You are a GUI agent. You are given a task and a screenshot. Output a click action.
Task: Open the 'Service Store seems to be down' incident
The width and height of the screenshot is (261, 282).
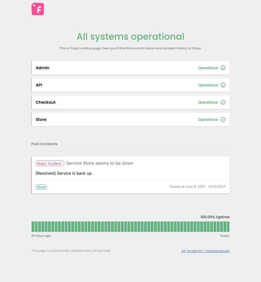click(100, 163)
